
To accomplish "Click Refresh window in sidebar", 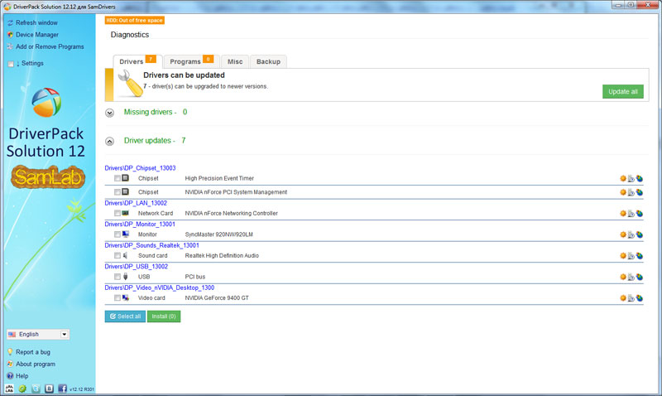I will [36, 22].
